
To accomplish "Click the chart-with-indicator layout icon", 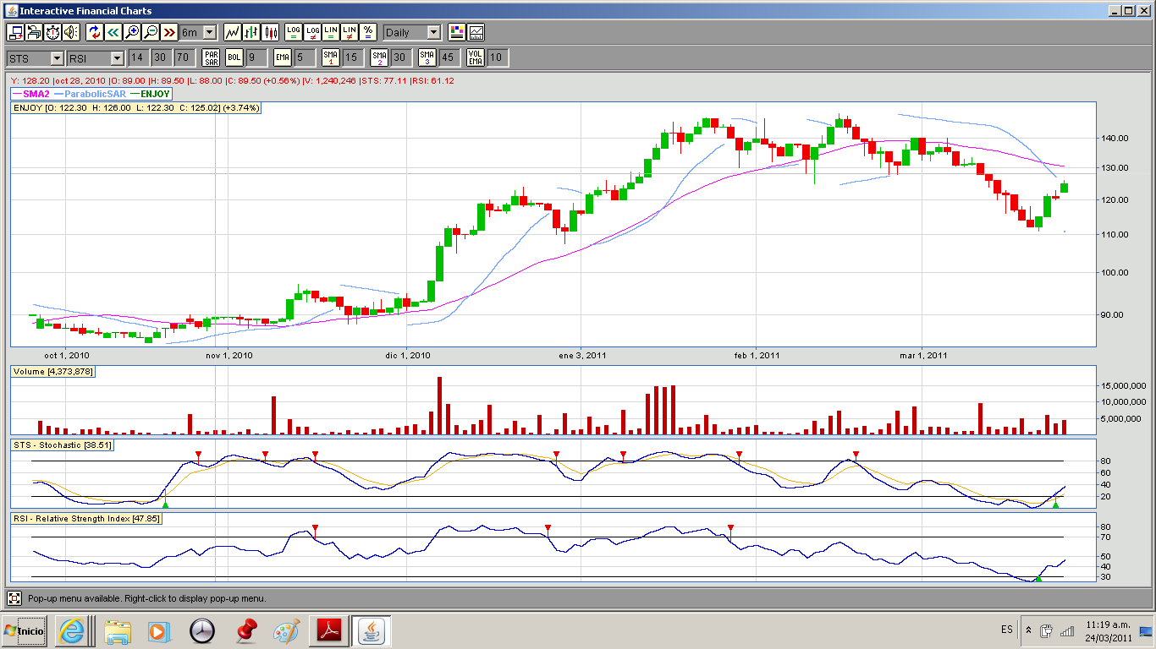I will click(x=476, y=32).
